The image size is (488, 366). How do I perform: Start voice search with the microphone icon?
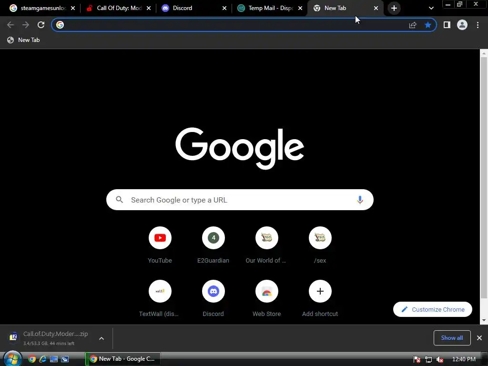[x=360, y=200]
